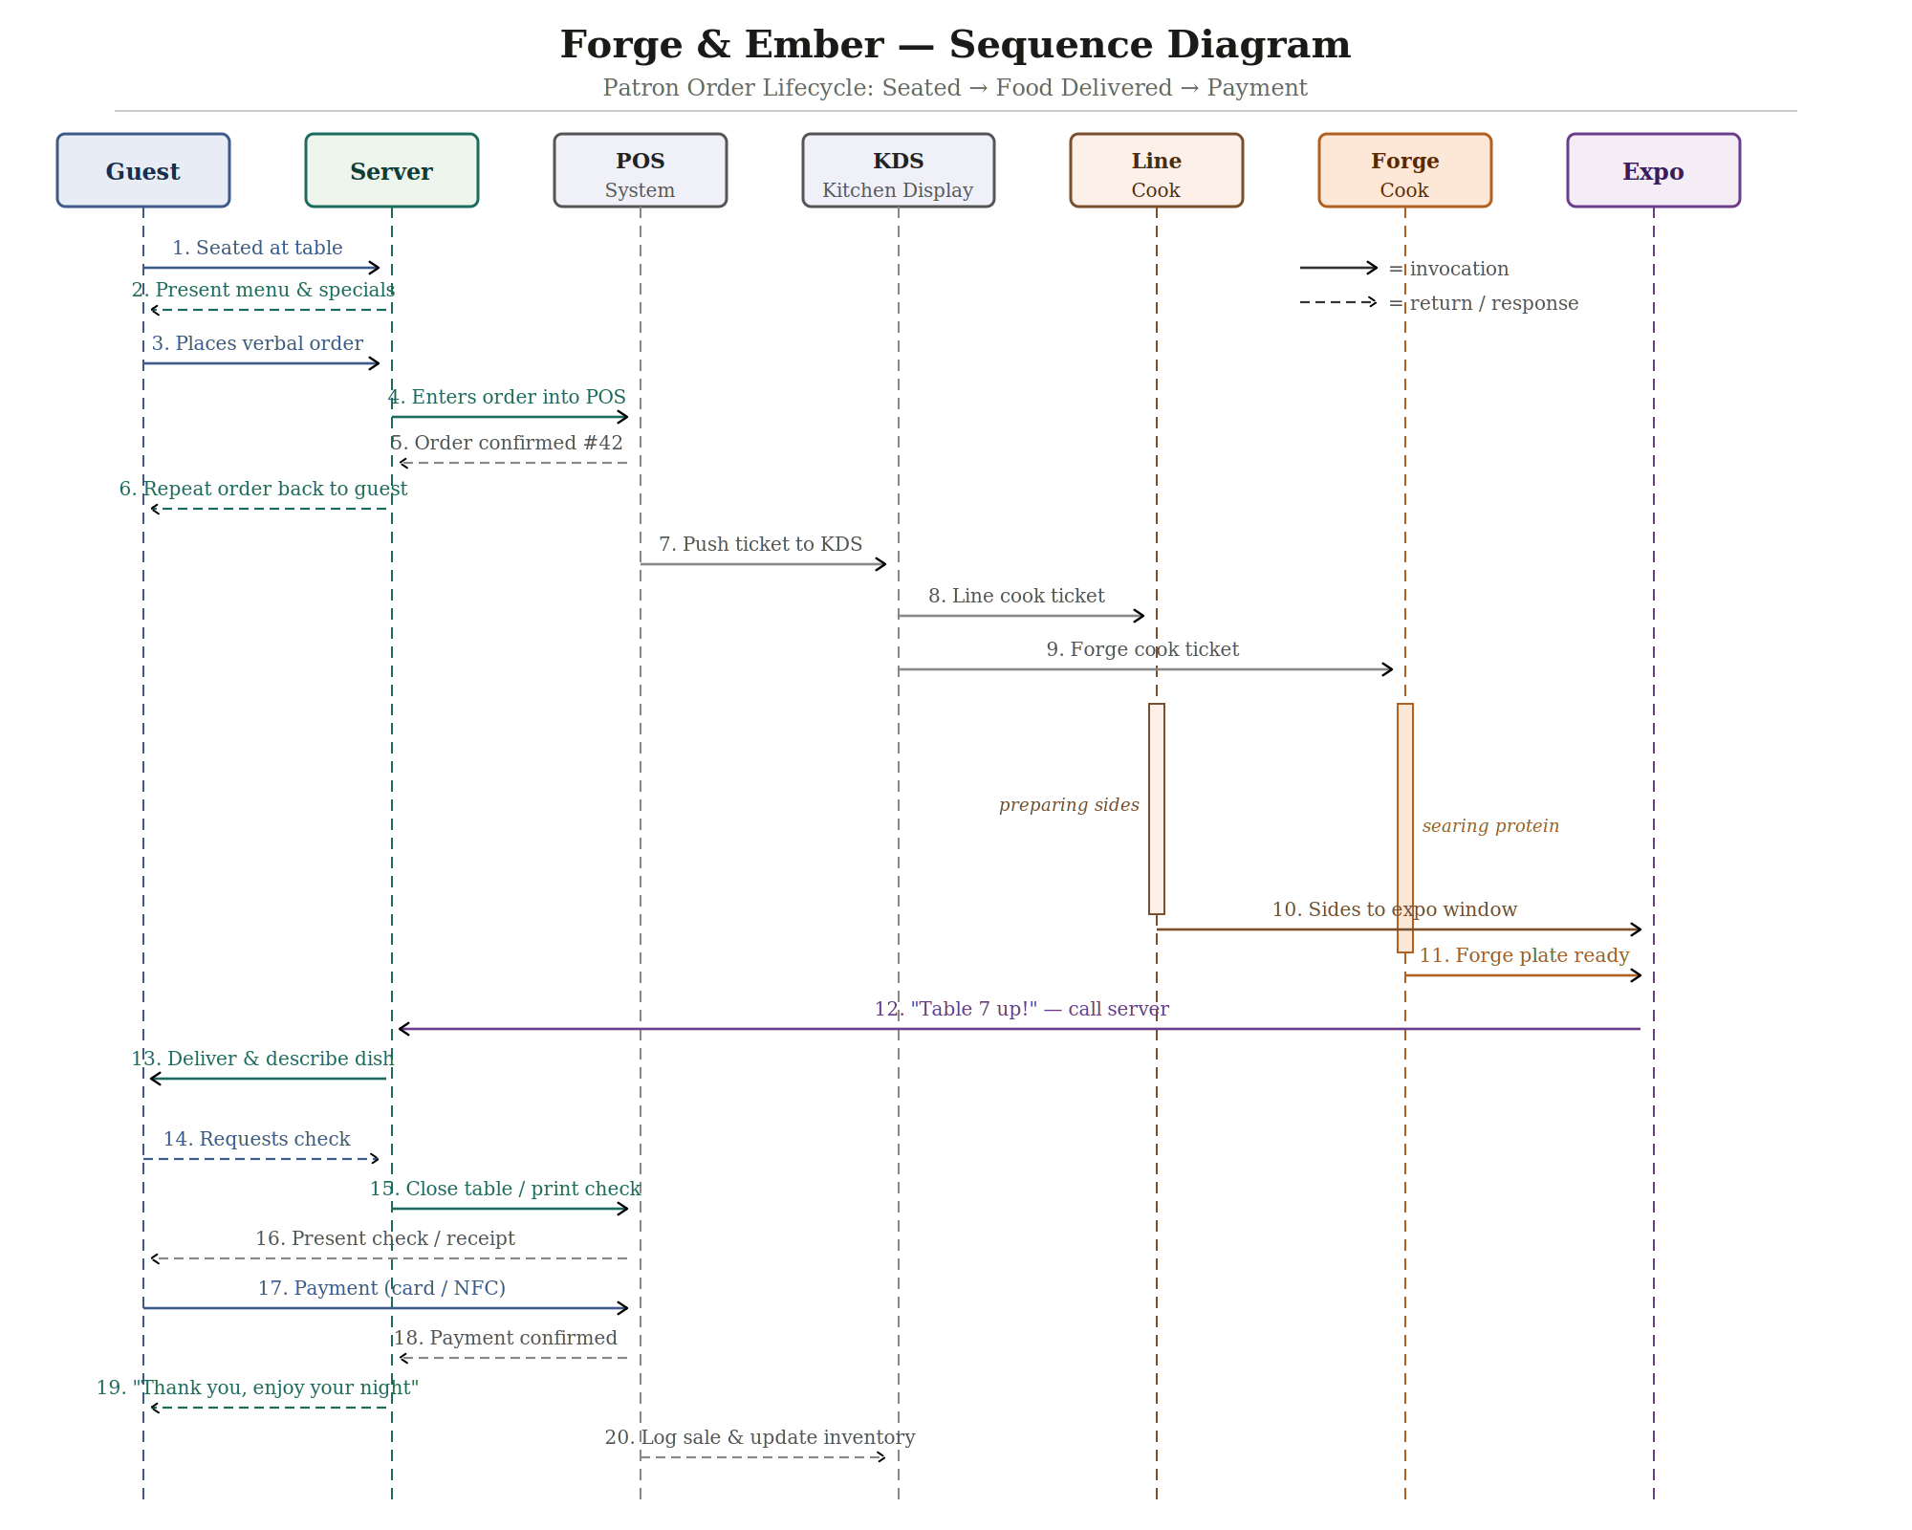Click the Forge Cook activation bar
The image size is (1912, 1530).
coord(1405,828)
